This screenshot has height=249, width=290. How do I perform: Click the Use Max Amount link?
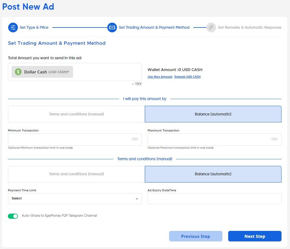(160, 77)
